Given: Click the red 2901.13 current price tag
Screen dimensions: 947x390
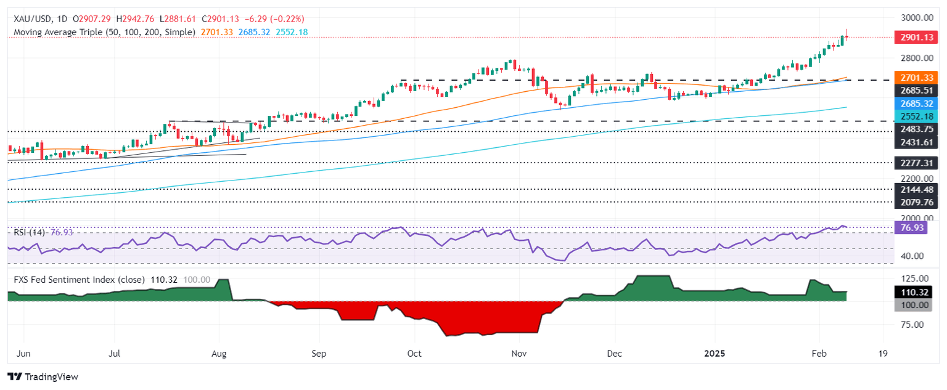Looking at the screenshot, I should tap(917, 37).
